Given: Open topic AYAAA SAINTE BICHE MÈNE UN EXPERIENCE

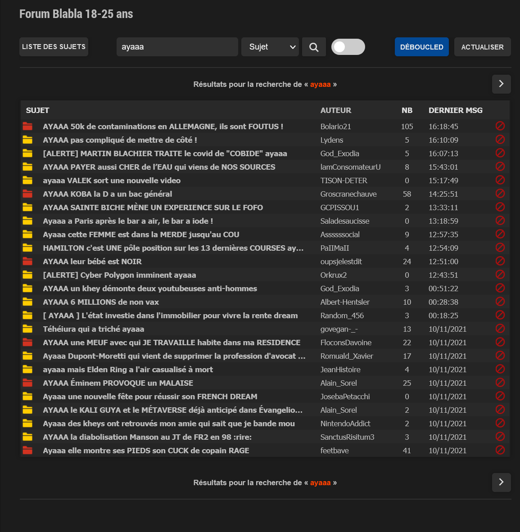Looking at the screenshot, I should tap(153, 207).
